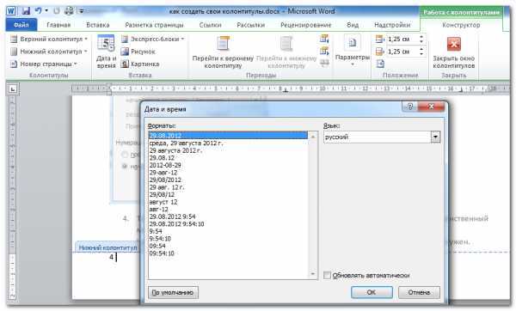Image resolution: width=516 pixels, height=311 pixels.
Task: Save the document with the floppy disk icon
Action: click(26, 11)
